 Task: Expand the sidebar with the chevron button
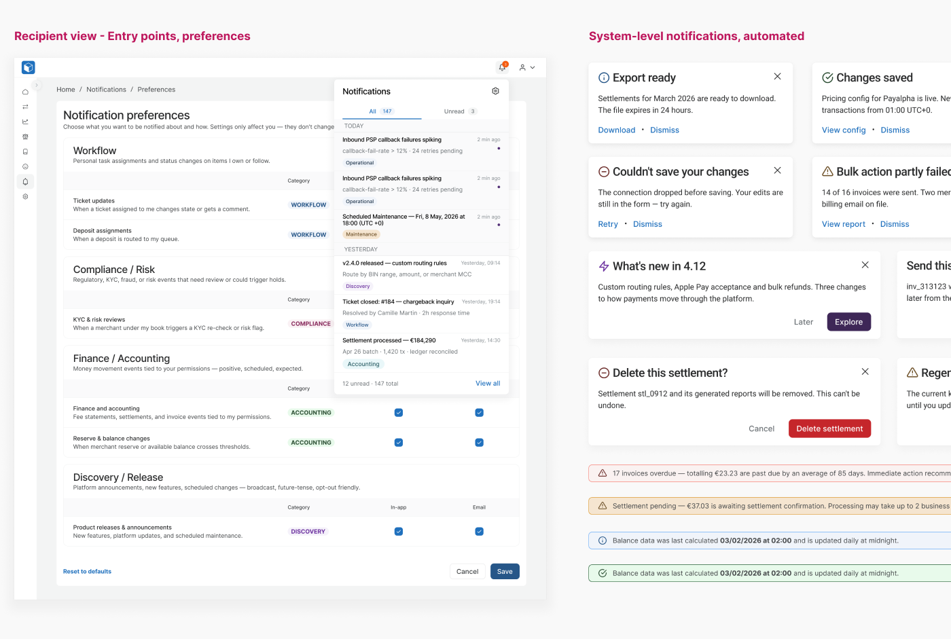[x=37, y=85]
